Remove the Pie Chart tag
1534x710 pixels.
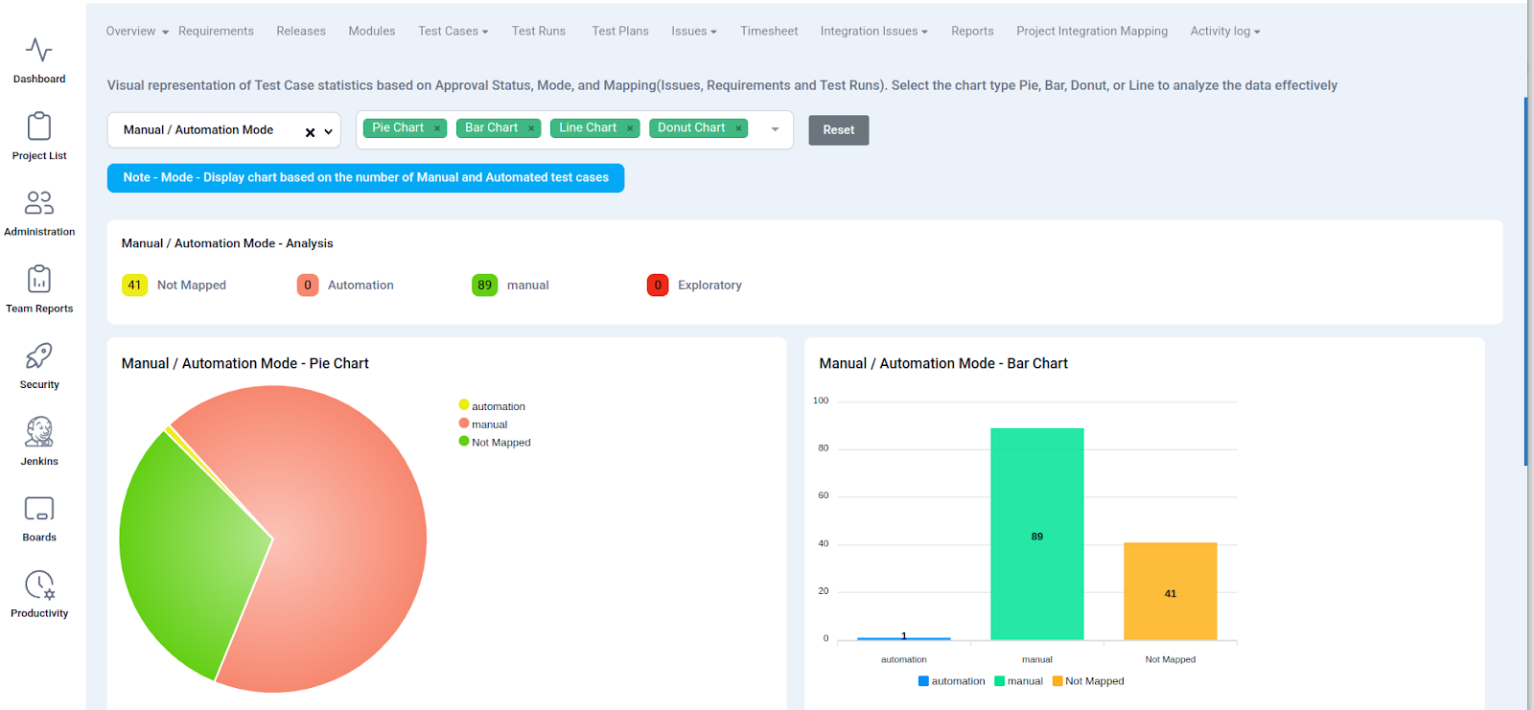coord(437,128)
